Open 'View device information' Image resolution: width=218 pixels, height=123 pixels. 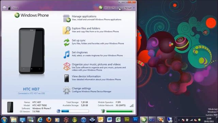coord(86,76)
